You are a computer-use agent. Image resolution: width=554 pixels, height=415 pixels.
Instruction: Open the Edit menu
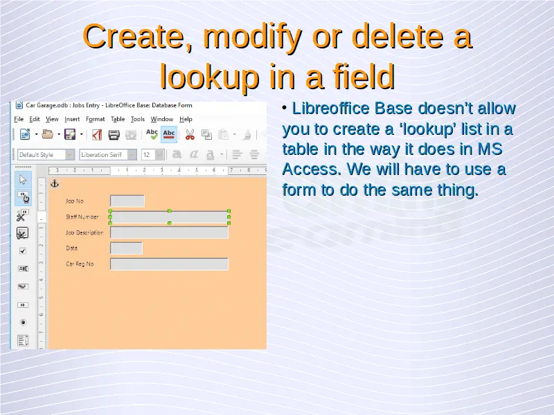click(34, 119)
